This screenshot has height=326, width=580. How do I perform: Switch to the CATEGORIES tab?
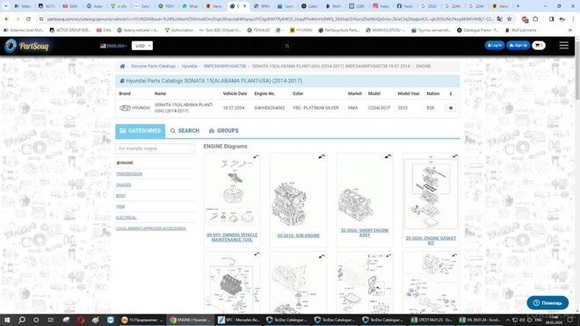141,131
